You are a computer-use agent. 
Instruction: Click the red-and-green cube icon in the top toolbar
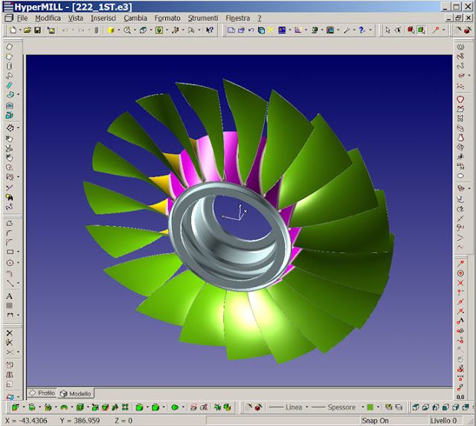tap(411, 30)
